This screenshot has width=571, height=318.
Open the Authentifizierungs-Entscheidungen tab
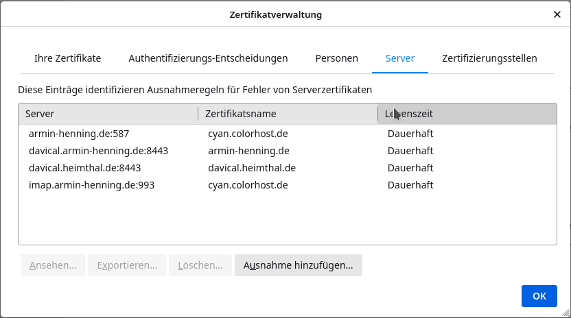pyautogui.click(x=208, y=58)
